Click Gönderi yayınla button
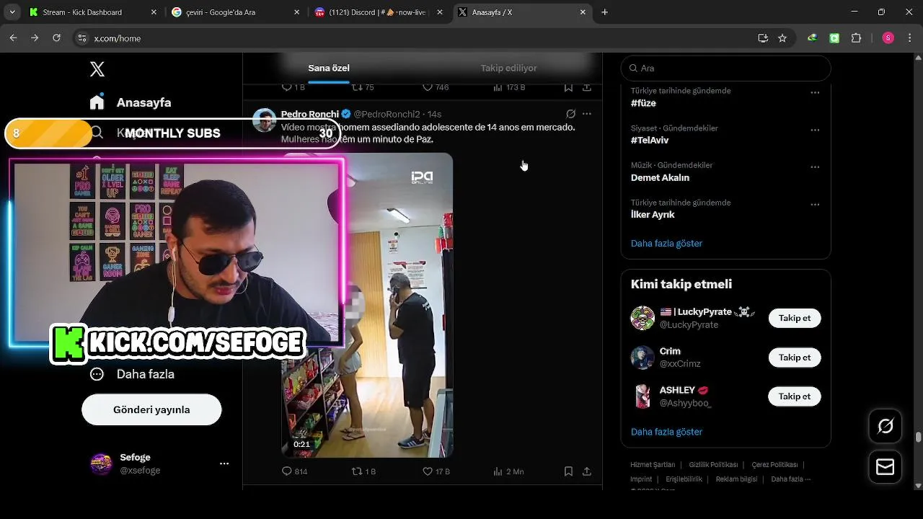 coord(151,409)
